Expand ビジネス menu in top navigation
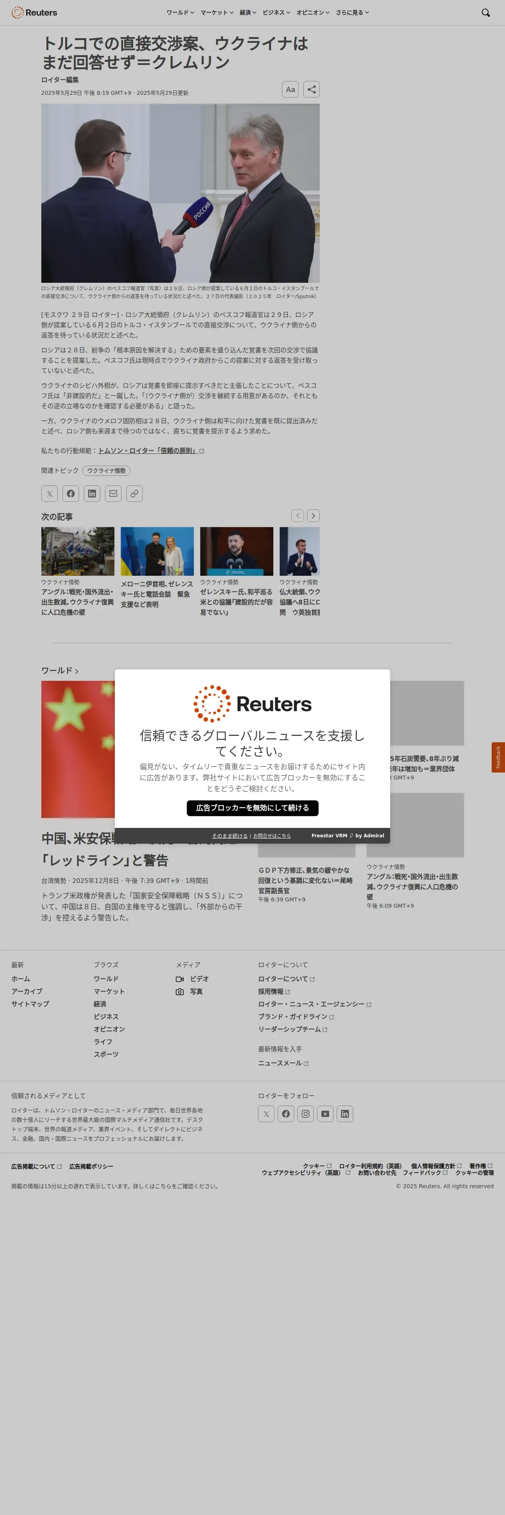The image size is (505, 1515). [276, 12]
